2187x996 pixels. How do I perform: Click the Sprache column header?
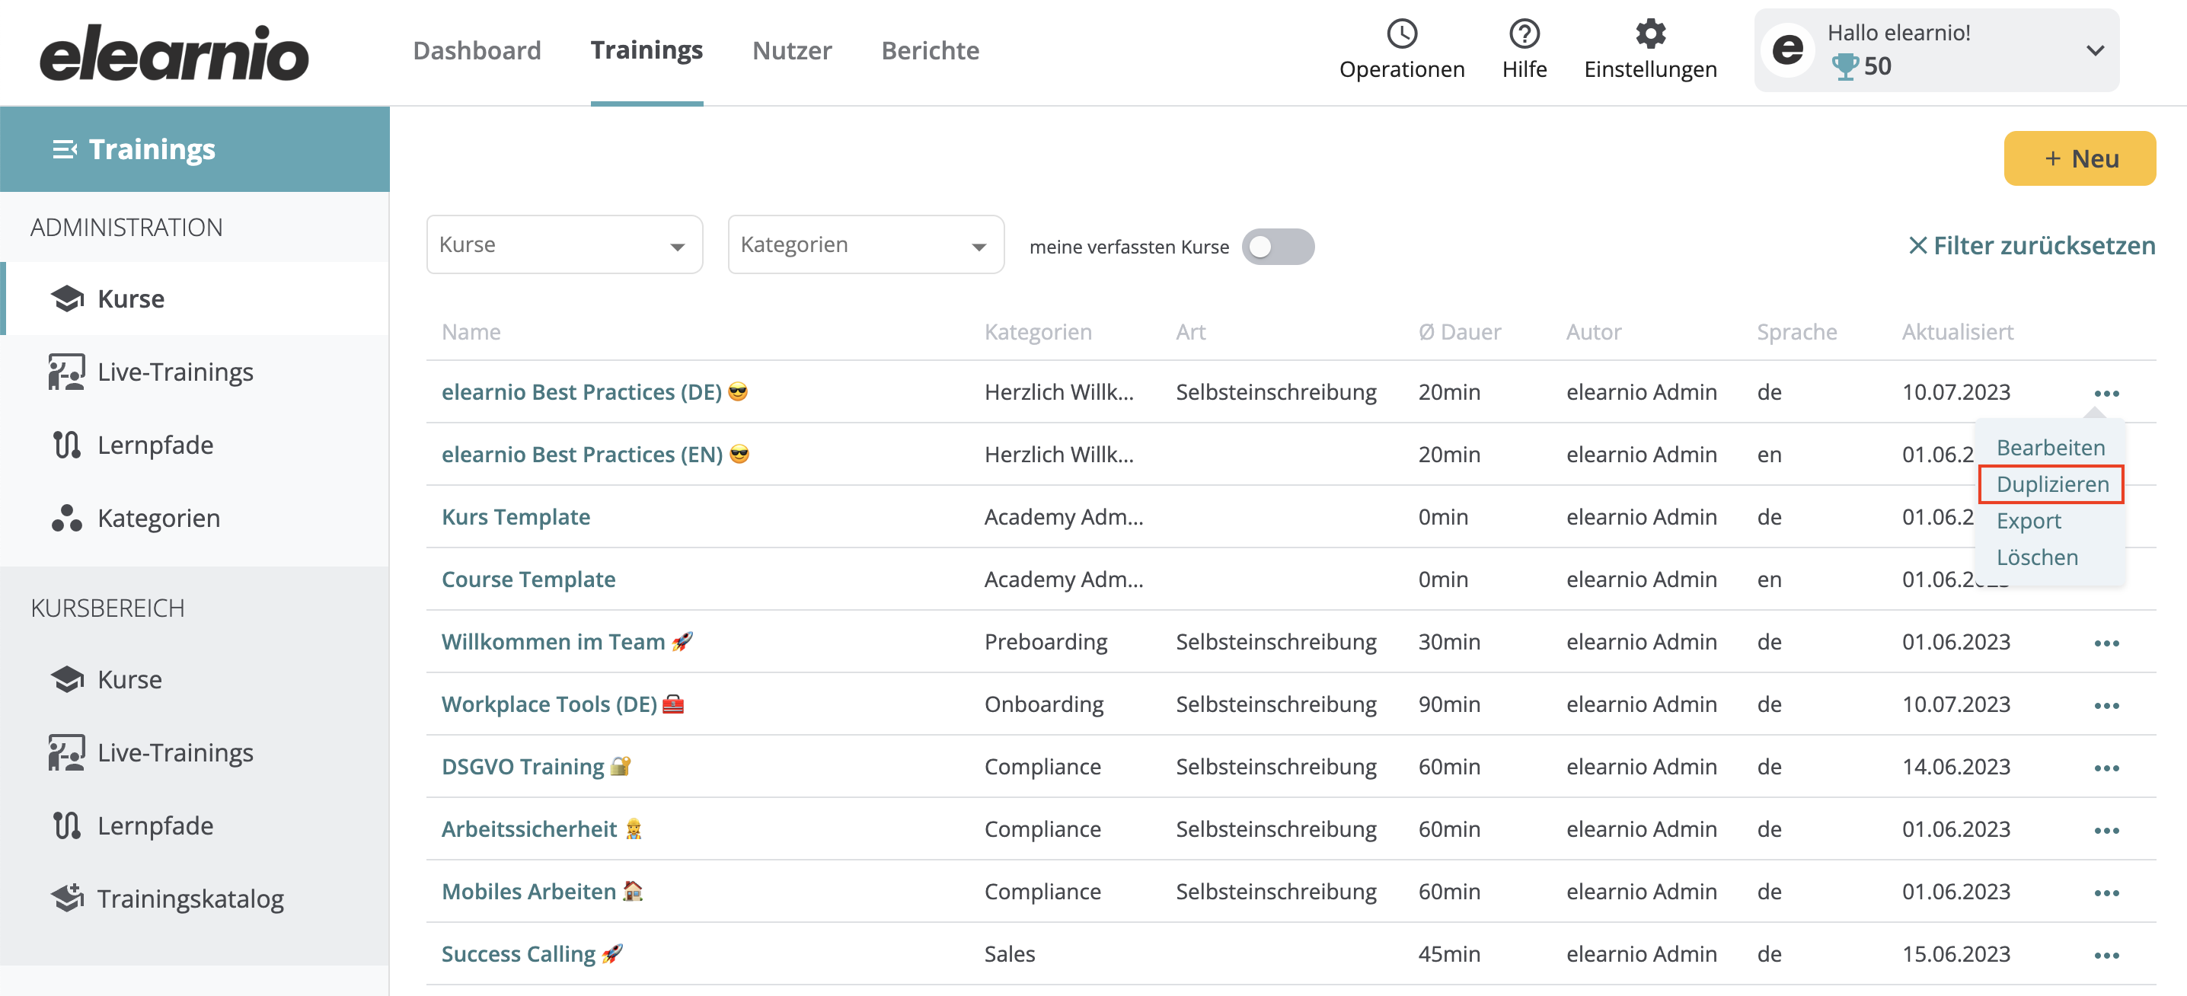tap(1796, 332)
